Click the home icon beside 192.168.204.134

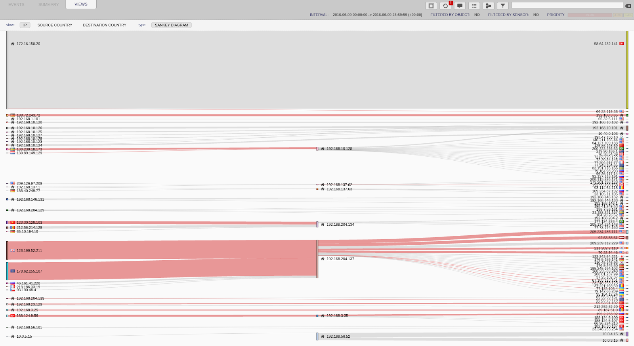[323, 225]
